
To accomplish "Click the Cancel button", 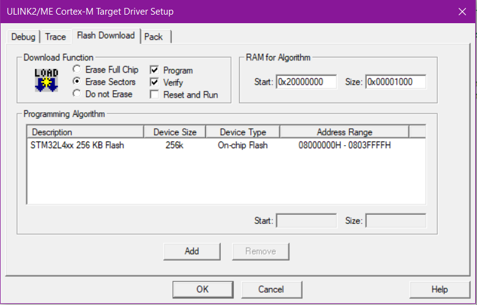I will pyautogui.click(x=272, y=290).
